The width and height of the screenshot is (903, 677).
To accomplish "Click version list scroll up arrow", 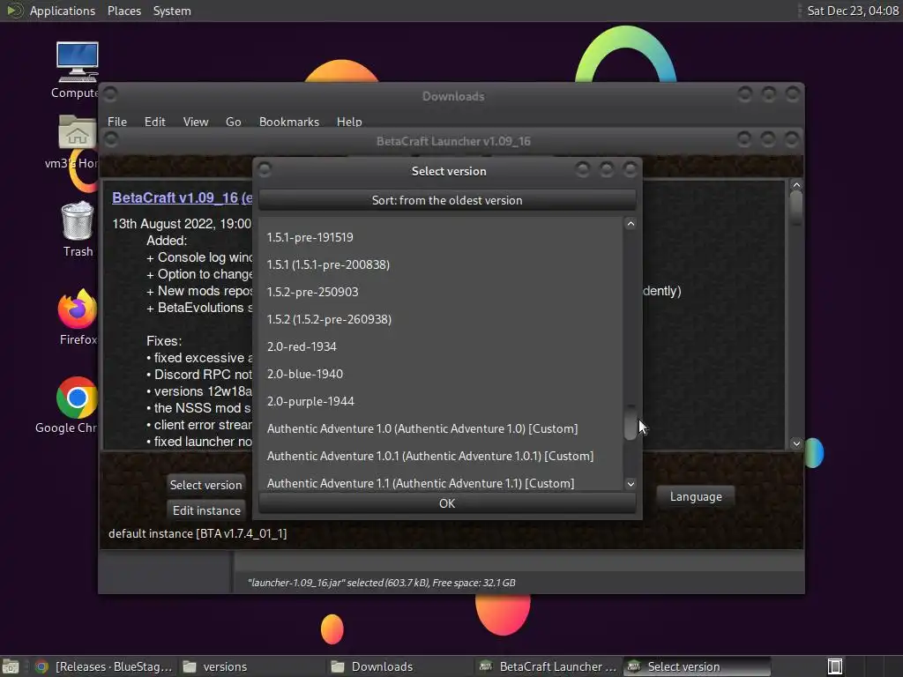I will [631, 224].
